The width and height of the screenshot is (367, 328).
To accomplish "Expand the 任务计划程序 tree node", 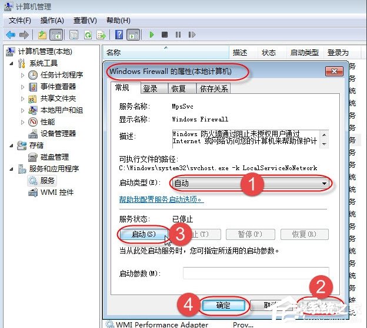I will [x=23, y=75].
